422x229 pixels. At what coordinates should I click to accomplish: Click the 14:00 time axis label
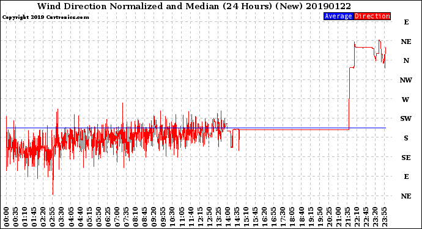[x=228, y=217]
